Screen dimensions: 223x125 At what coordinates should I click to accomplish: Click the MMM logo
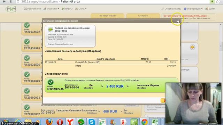point(11,9)
